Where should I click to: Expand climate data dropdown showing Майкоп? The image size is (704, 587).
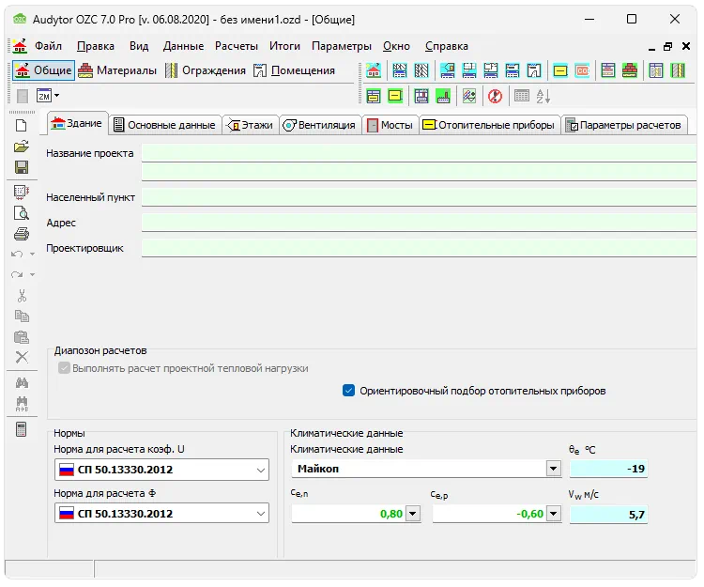tap(553, 469)
